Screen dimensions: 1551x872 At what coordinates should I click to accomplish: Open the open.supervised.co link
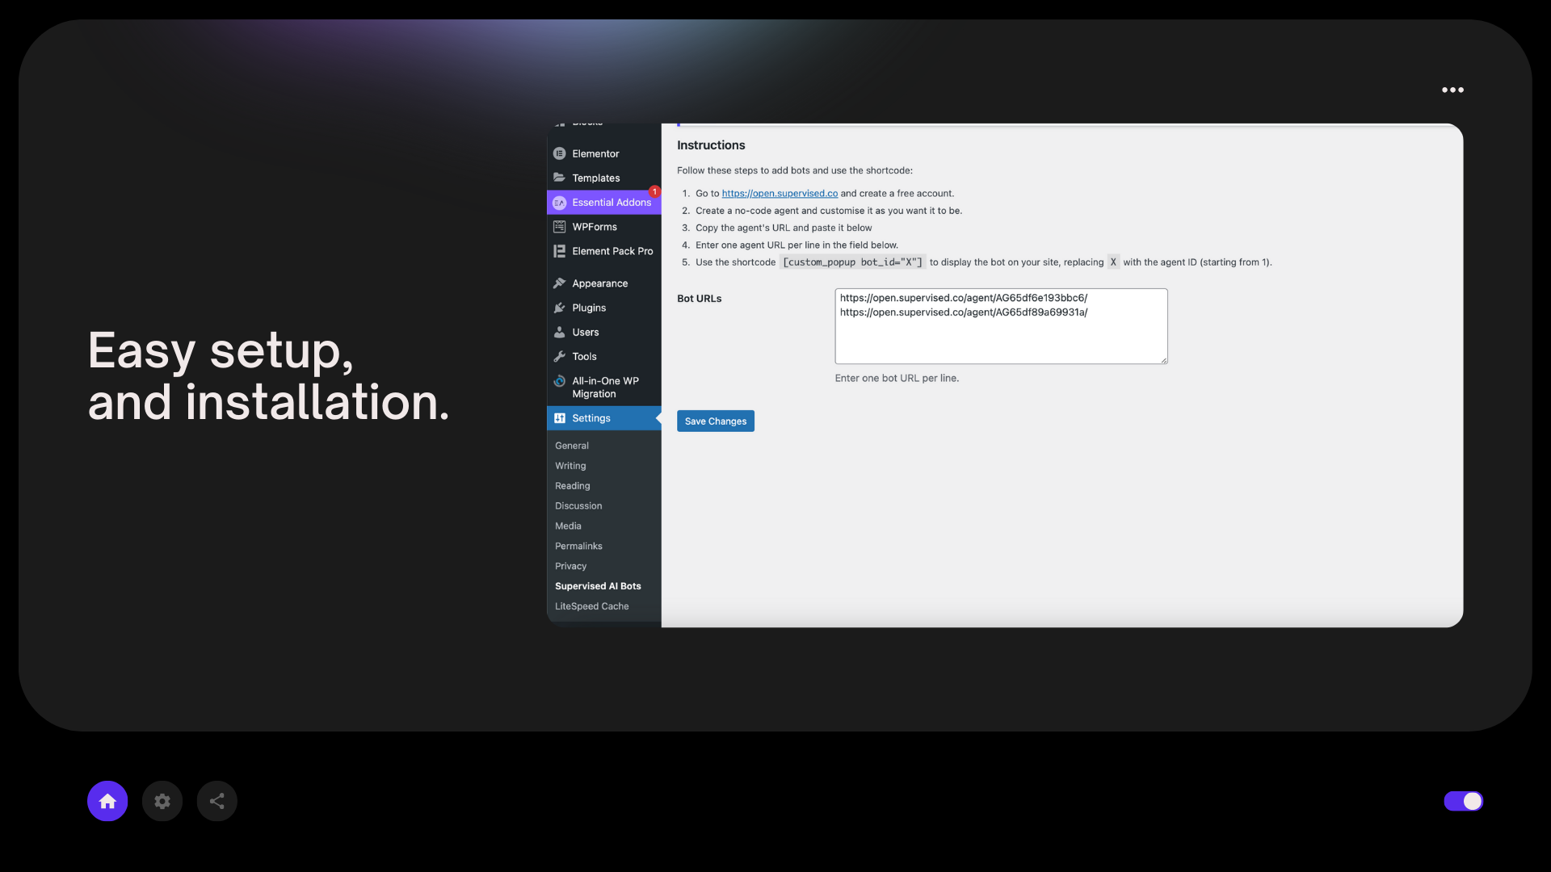(x=780, y=194)
